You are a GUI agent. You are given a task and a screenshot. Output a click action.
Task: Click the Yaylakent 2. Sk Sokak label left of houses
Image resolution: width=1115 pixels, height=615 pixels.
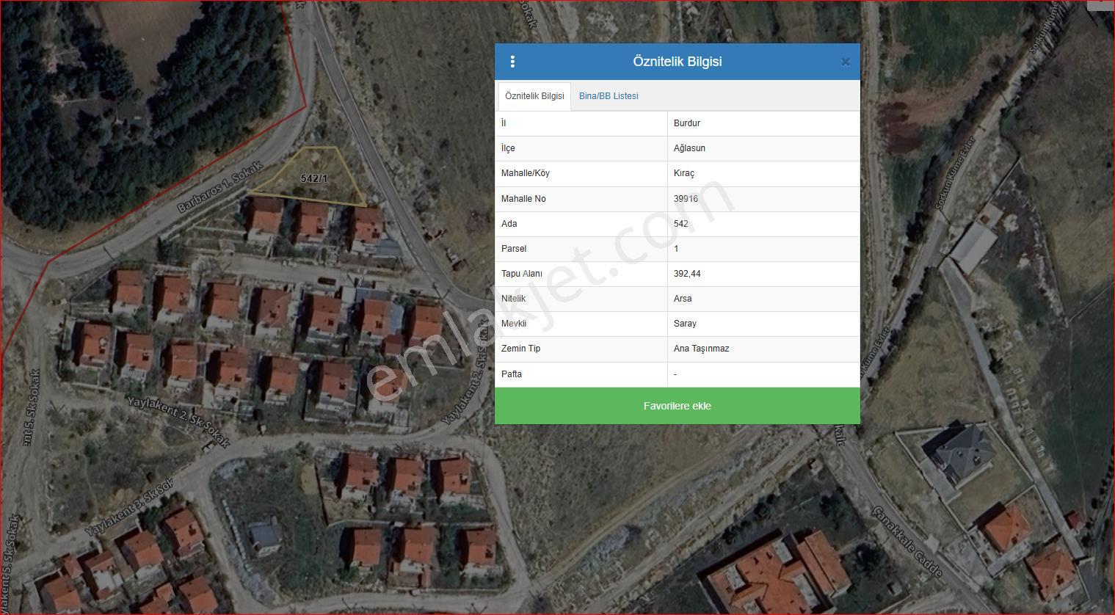179,421
